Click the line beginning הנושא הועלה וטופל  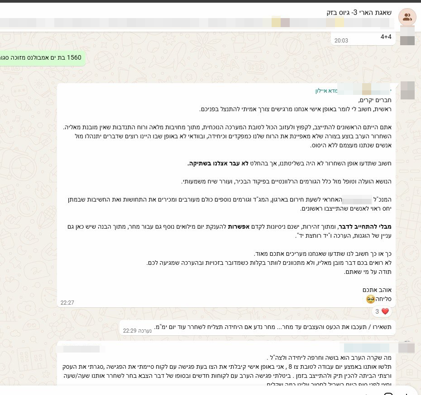click(x=287, y=181)
